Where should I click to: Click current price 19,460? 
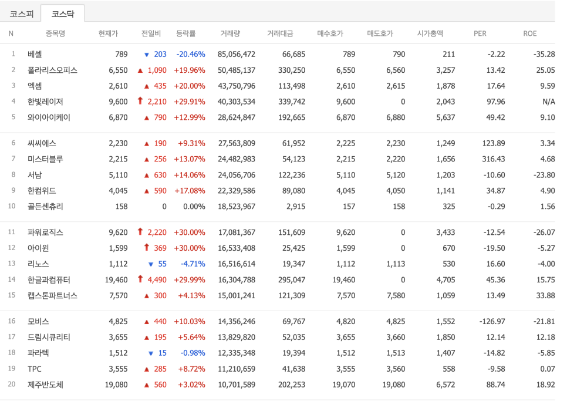coord(116,280)
